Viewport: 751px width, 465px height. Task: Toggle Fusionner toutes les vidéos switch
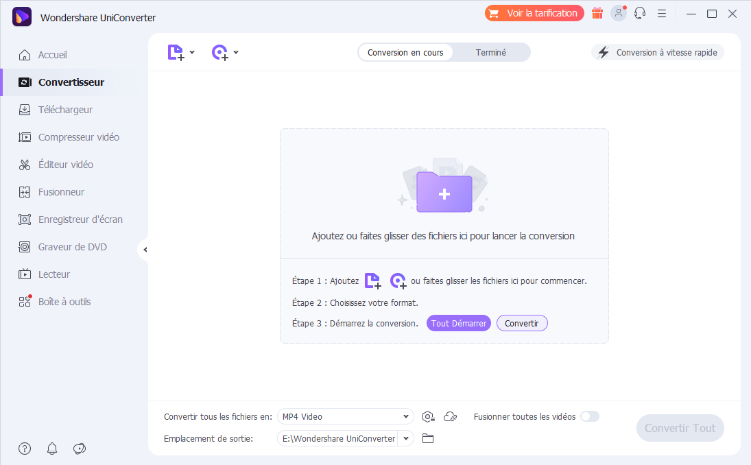point(589,416)
